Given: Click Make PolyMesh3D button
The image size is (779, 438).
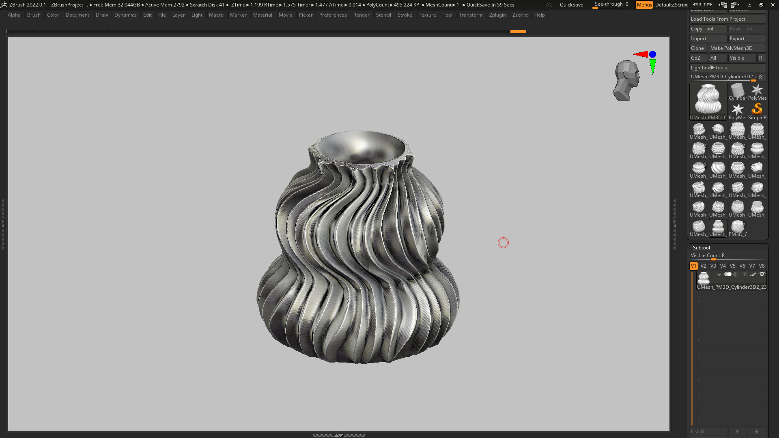Looking at the screenshot, I should coord(737,48).
